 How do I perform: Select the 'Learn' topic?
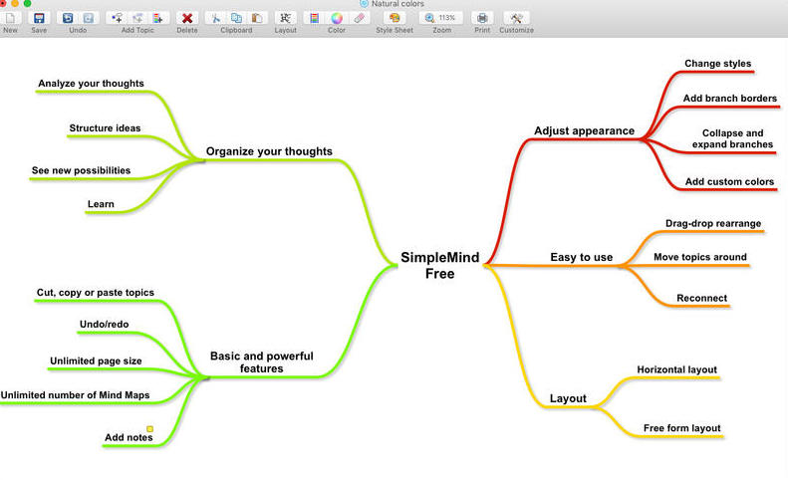point(101,204)
